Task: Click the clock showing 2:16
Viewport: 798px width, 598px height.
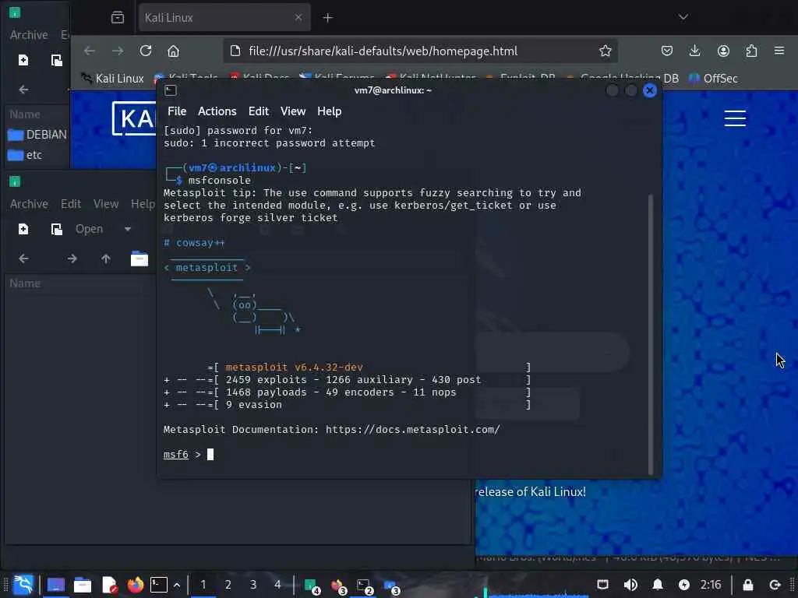Action: [x=711, y=585]
